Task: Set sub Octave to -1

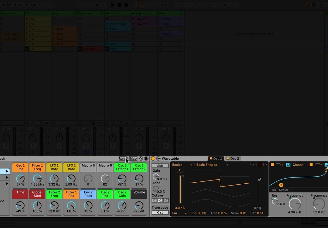Action: click(x=160, y=200)
